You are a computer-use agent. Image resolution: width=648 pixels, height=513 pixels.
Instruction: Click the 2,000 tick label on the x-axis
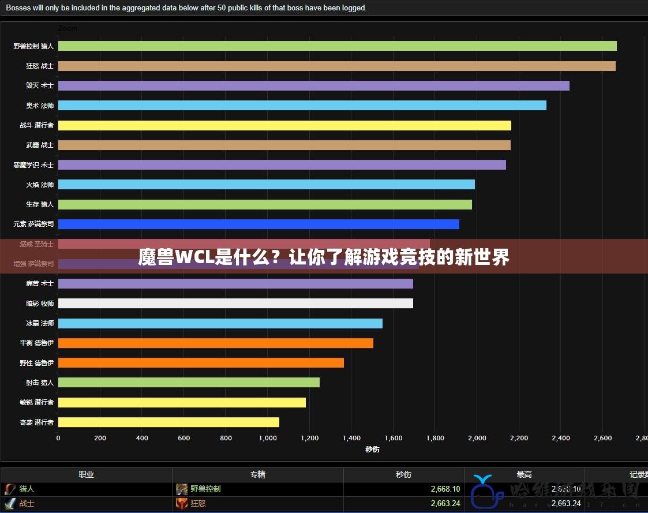(x=477, y=438)
